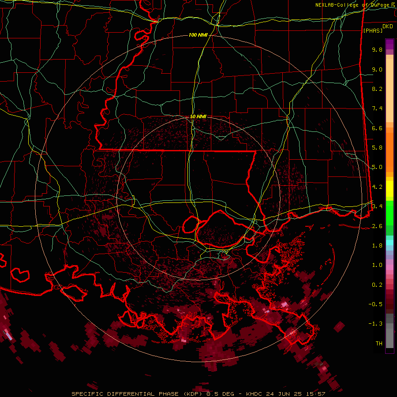397x397 pixels.
Task: Select the 9.0 value on the scale
Action: click(377, 69)
